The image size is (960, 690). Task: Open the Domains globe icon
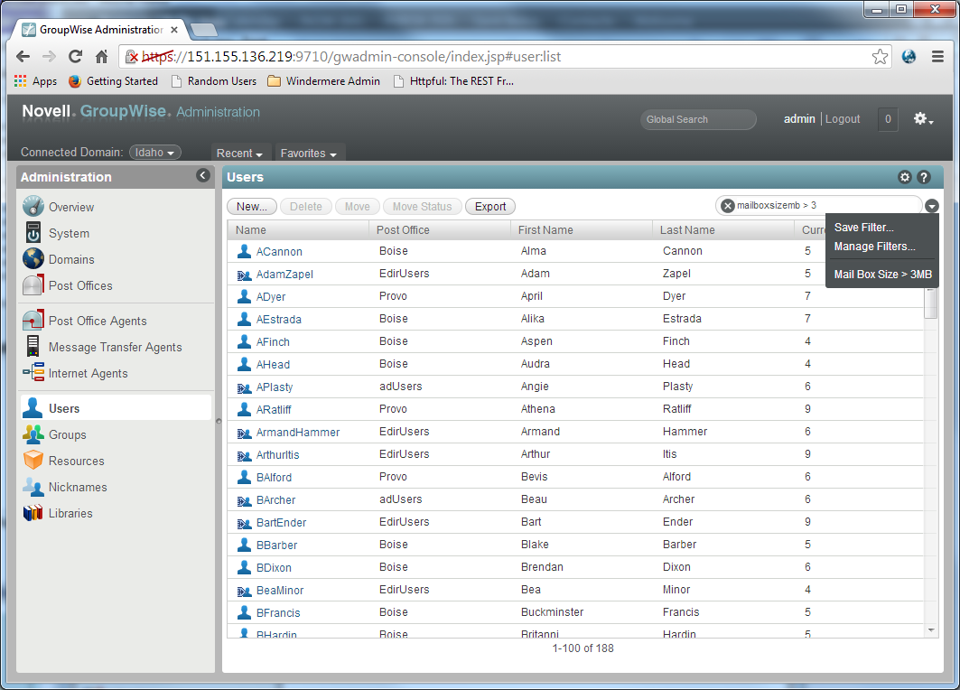(x=33, y=259)
